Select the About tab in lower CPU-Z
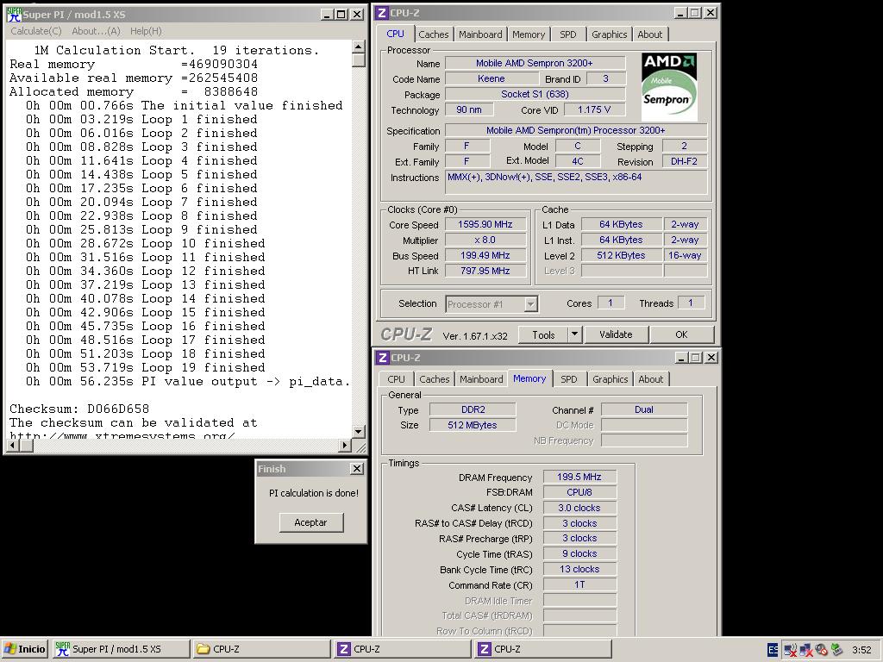The height and width of the screenshot is (662, 883). (x=650, y=379)
